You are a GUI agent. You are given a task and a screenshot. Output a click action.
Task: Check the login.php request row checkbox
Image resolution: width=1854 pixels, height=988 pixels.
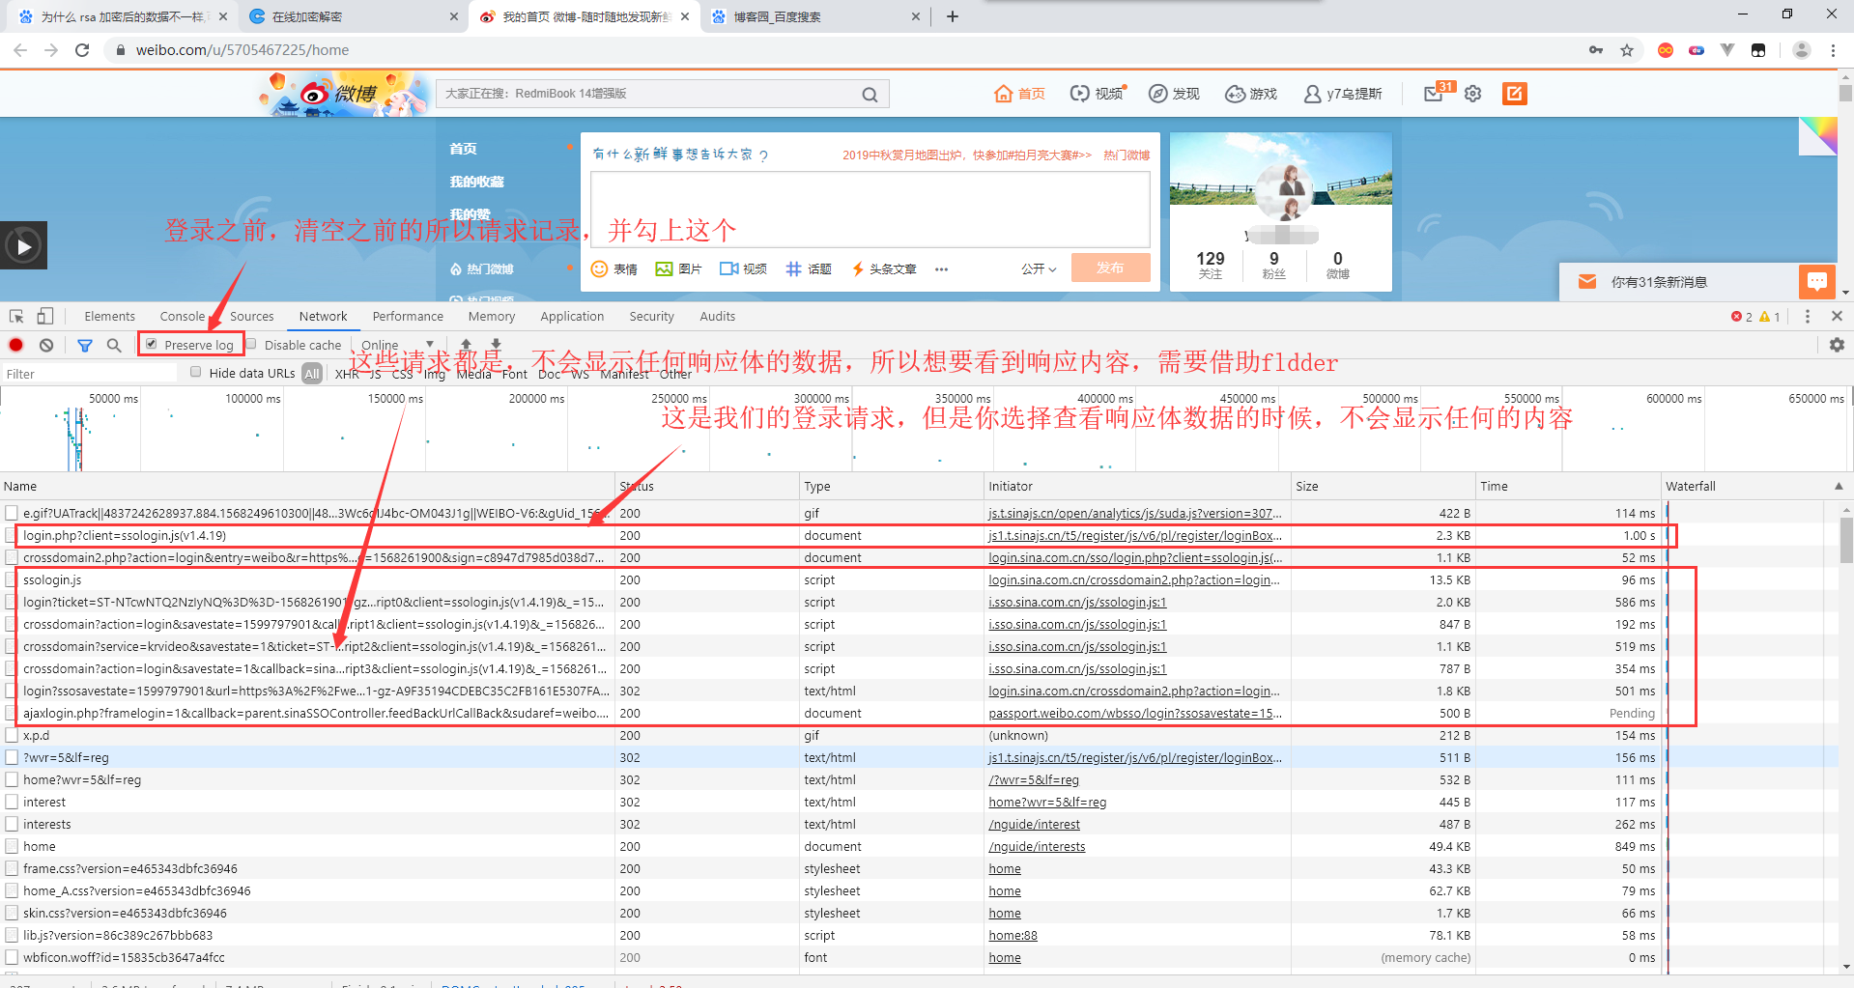(12, 535)
